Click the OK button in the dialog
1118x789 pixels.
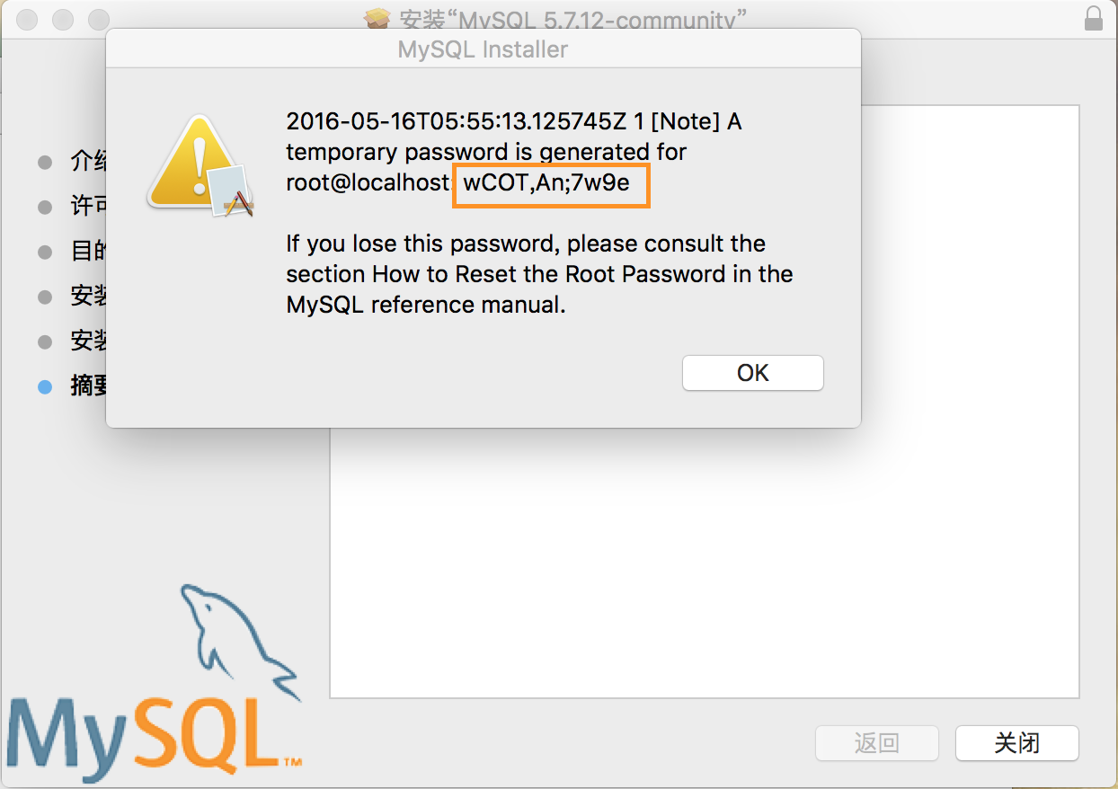click(753, 373)
